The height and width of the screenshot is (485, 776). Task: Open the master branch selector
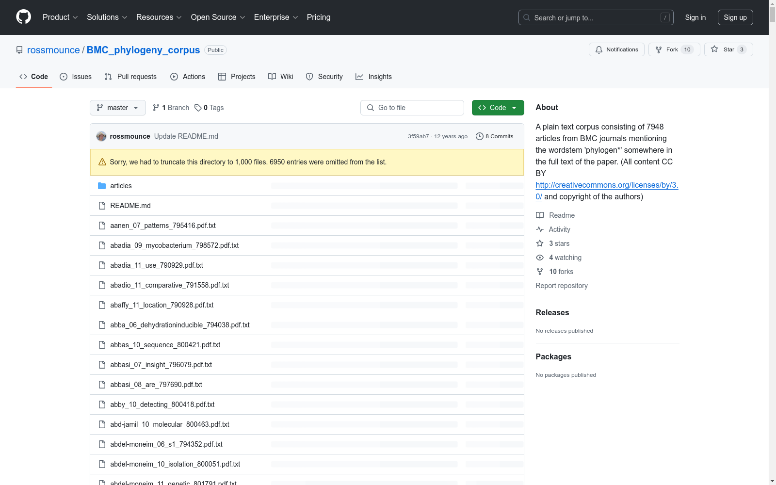(x=118, y=108)
